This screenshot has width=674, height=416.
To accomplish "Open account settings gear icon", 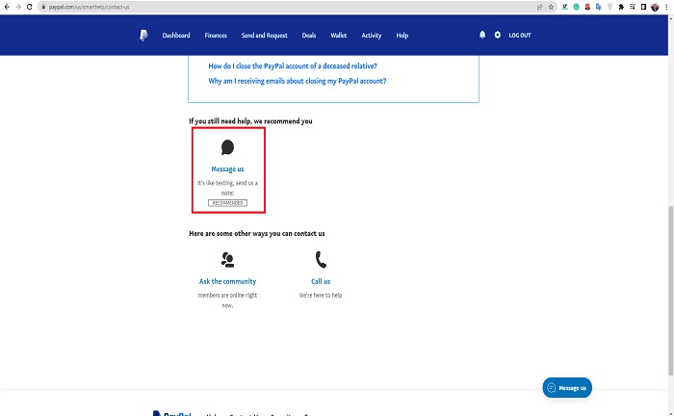I will [498, 35].
